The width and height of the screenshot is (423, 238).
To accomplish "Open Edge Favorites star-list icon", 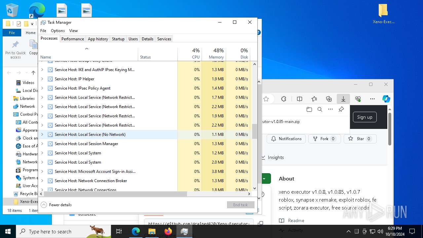I will point(314,99).
